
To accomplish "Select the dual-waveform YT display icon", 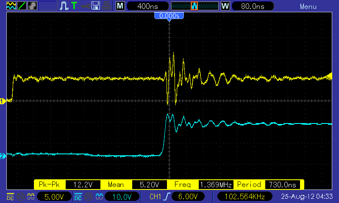I will pos(11,5).
